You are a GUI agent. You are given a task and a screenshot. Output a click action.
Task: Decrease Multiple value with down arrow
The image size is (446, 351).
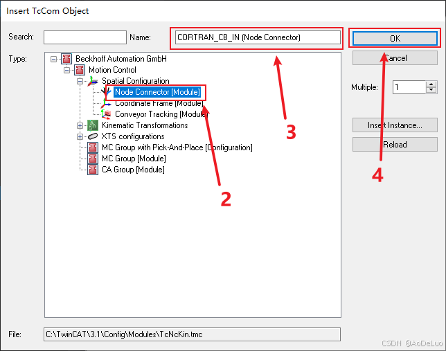click(431, 90)
